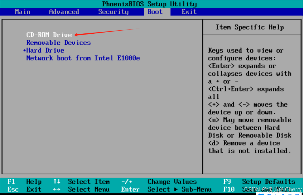Click the Esc Exit key hint
This screenshot has height=195, width=303.
click(x=25, y=189)
